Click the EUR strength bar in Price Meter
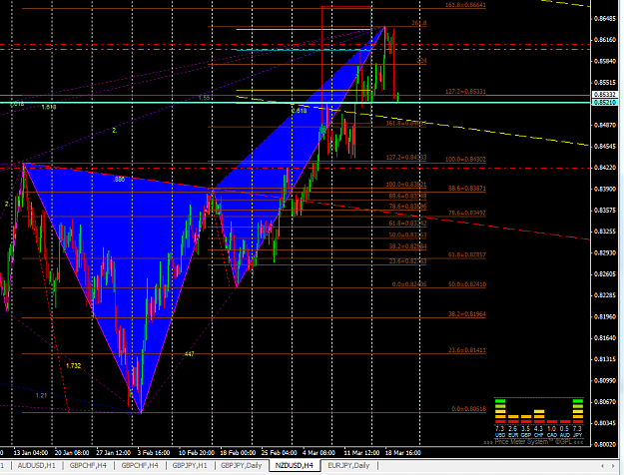Viewport: 624px width, 475px height. (513, 419)
